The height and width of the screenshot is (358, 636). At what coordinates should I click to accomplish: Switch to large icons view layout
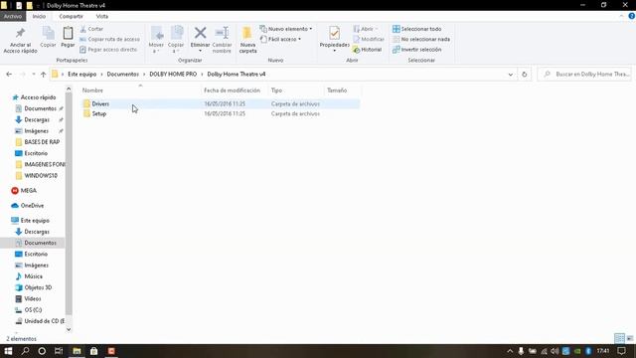click(629, 338)
